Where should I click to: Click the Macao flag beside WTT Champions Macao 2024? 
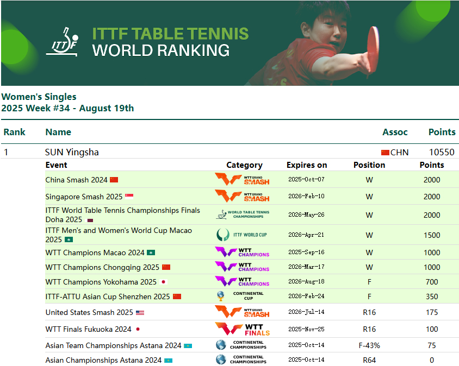[x=151, y=253]
